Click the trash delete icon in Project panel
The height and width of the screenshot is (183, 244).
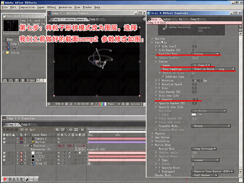pos(23,80)
